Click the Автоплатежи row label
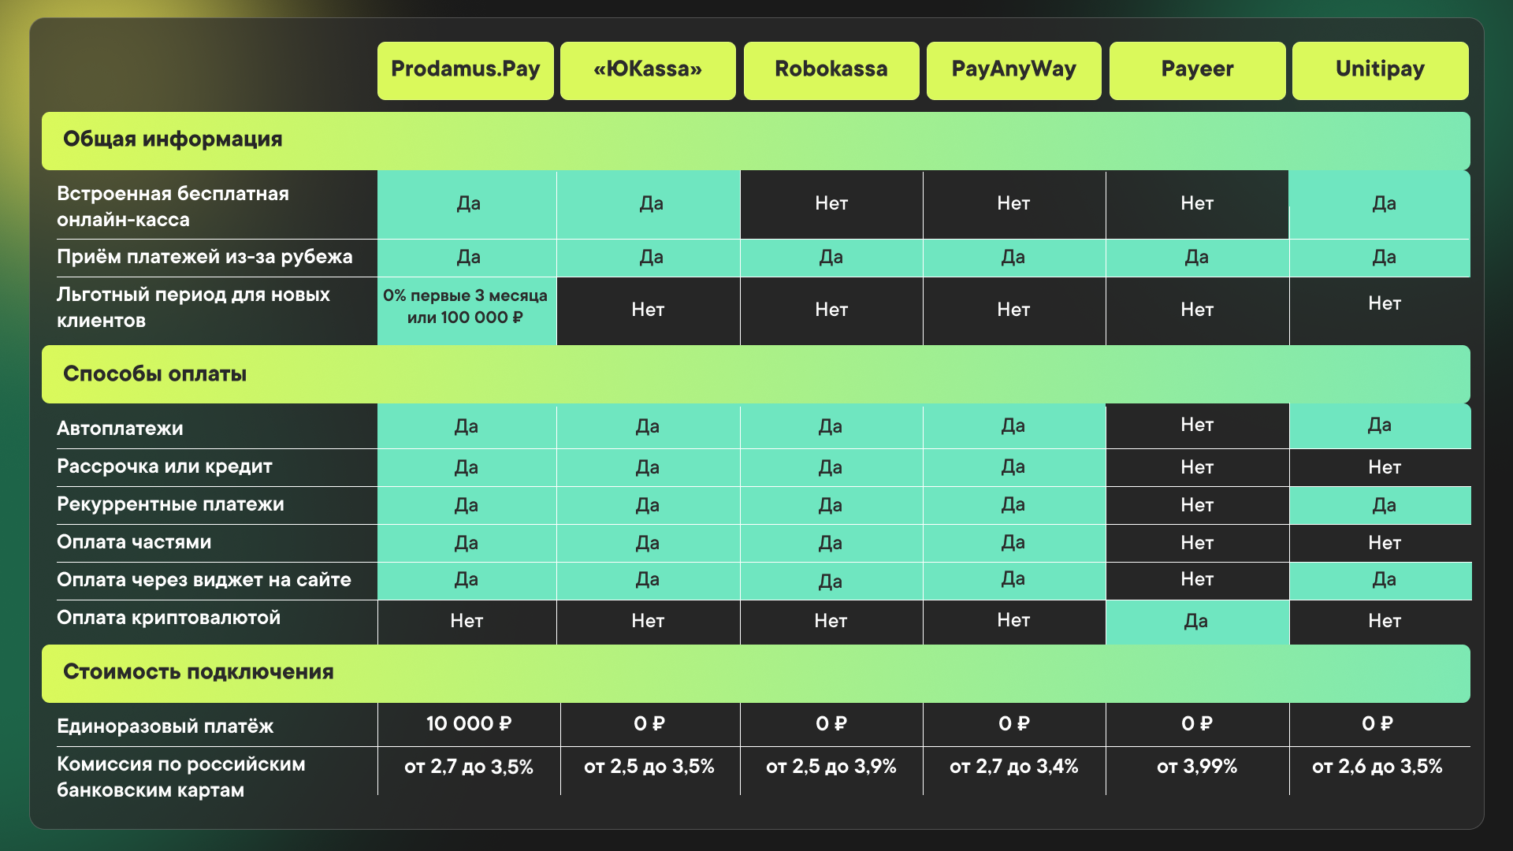 (120, 429)
